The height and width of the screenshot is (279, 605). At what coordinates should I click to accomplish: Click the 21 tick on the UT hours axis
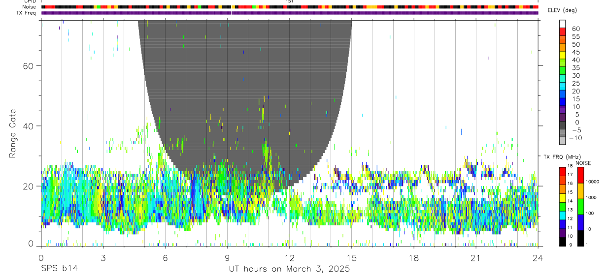pos(475,258)
